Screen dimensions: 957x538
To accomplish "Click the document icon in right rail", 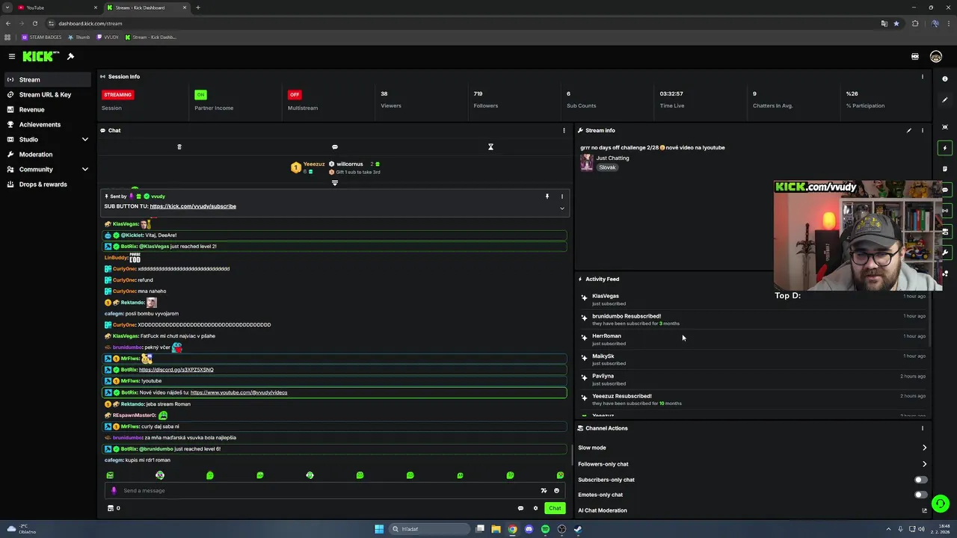I will (x=945, y=169).
